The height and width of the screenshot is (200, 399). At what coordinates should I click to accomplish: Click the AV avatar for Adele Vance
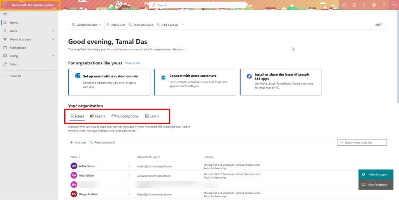[x=74, y=166]
